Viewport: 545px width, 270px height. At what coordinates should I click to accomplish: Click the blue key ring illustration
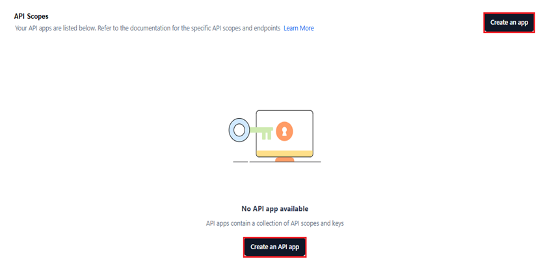coord(239,130)
